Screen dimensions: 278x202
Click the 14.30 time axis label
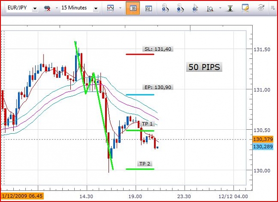86,197
